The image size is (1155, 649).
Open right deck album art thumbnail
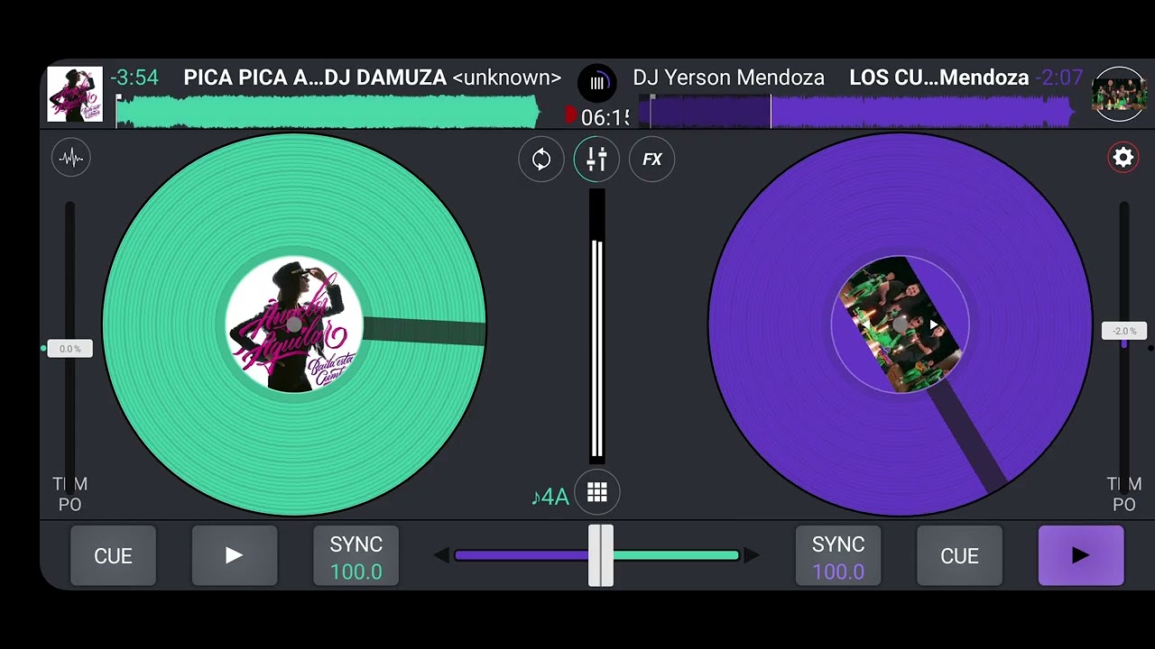[x=1120, y=94]
